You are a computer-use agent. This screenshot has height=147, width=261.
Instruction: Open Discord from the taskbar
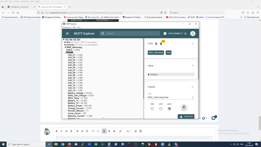tap(76, 144)
